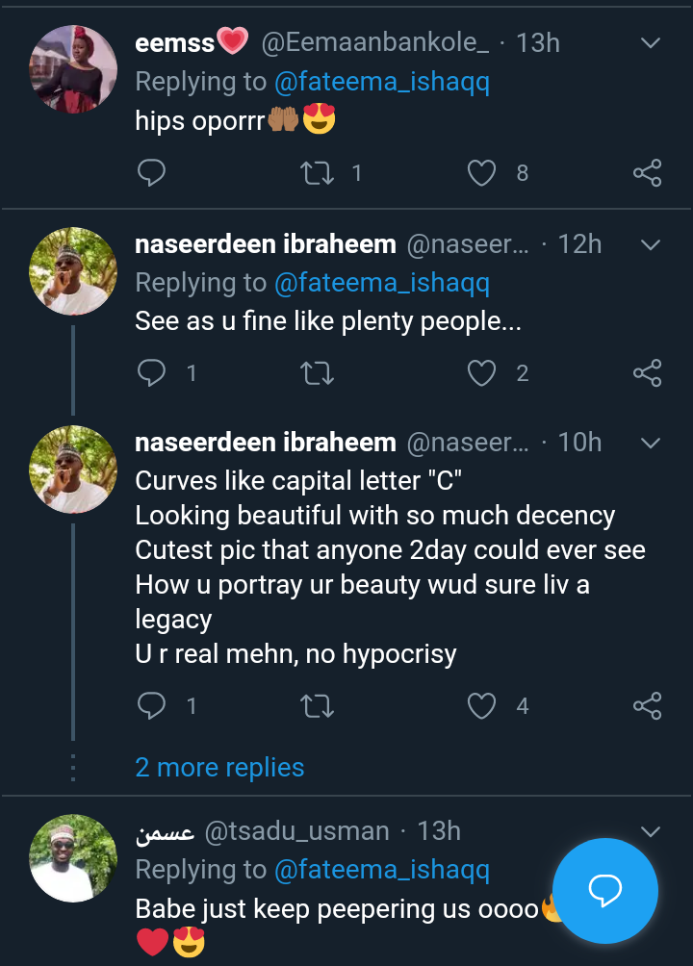Reply to eemss's "hips oporrr" tweet

click(x=151, y=173)
